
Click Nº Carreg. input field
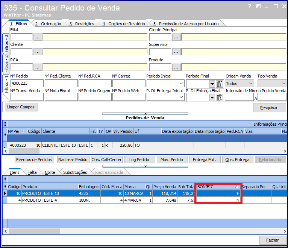[129, 83]
